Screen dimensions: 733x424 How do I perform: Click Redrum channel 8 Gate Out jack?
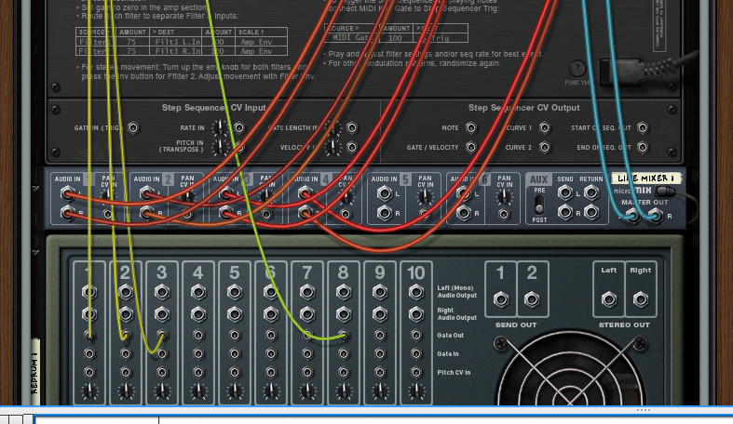tap(344, 335)
